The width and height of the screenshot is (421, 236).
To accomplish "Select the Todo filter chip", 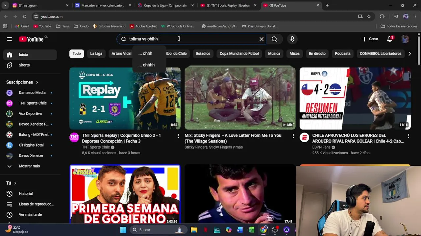I will (x=77, y=53).
